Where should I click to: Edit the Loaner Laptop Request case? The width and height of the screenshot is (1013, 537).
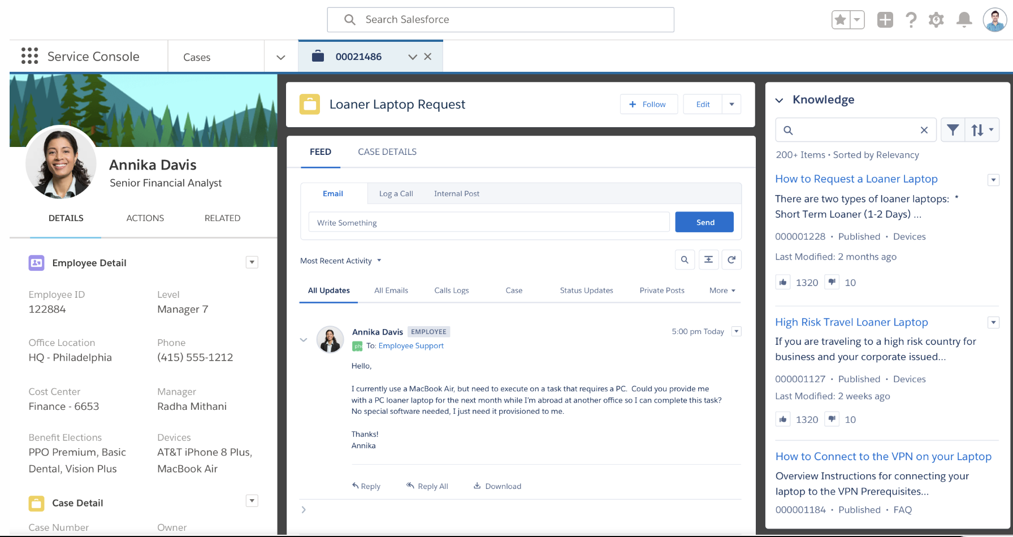[703, 104]
